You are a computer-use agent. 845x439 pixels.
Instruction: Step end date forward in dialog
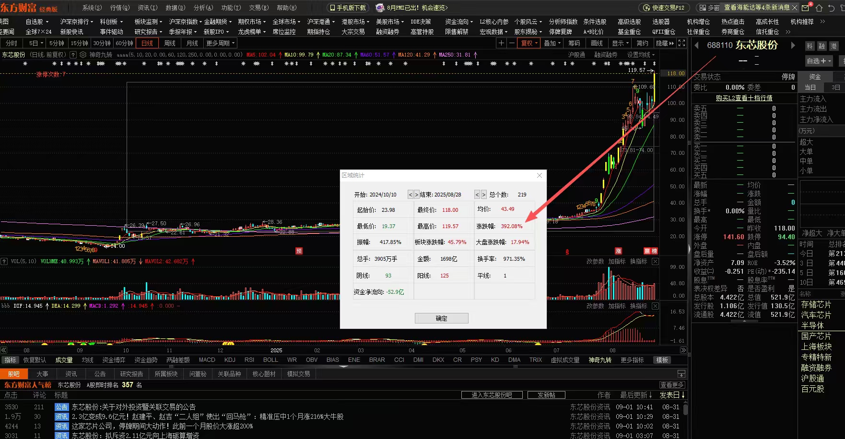click(x=483, y=195)
